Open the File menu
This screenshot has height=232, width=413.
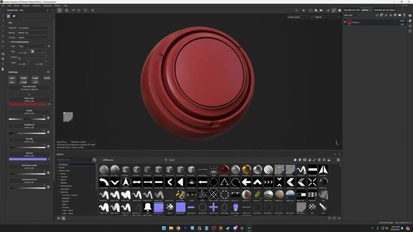click(3, 6)
